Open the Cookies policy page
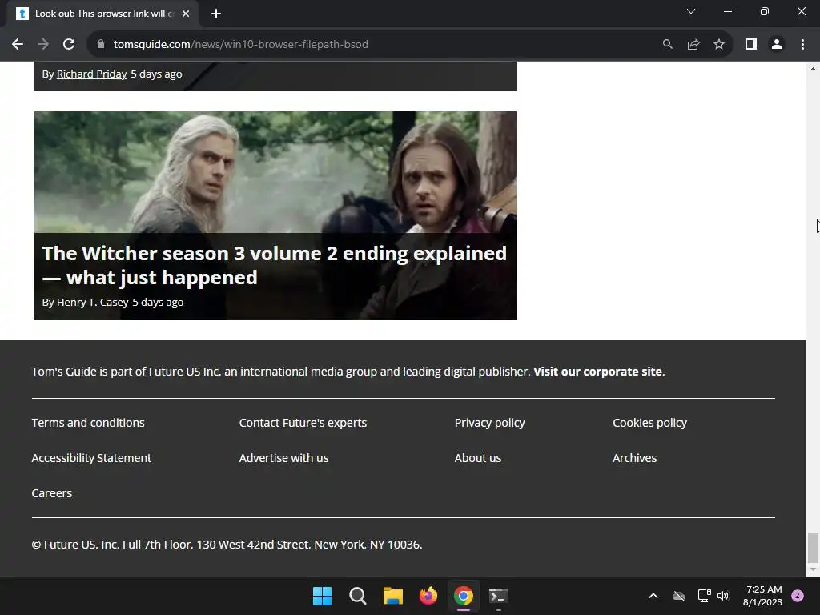Screen dimensions: 820x615 [x=649, y=423]
